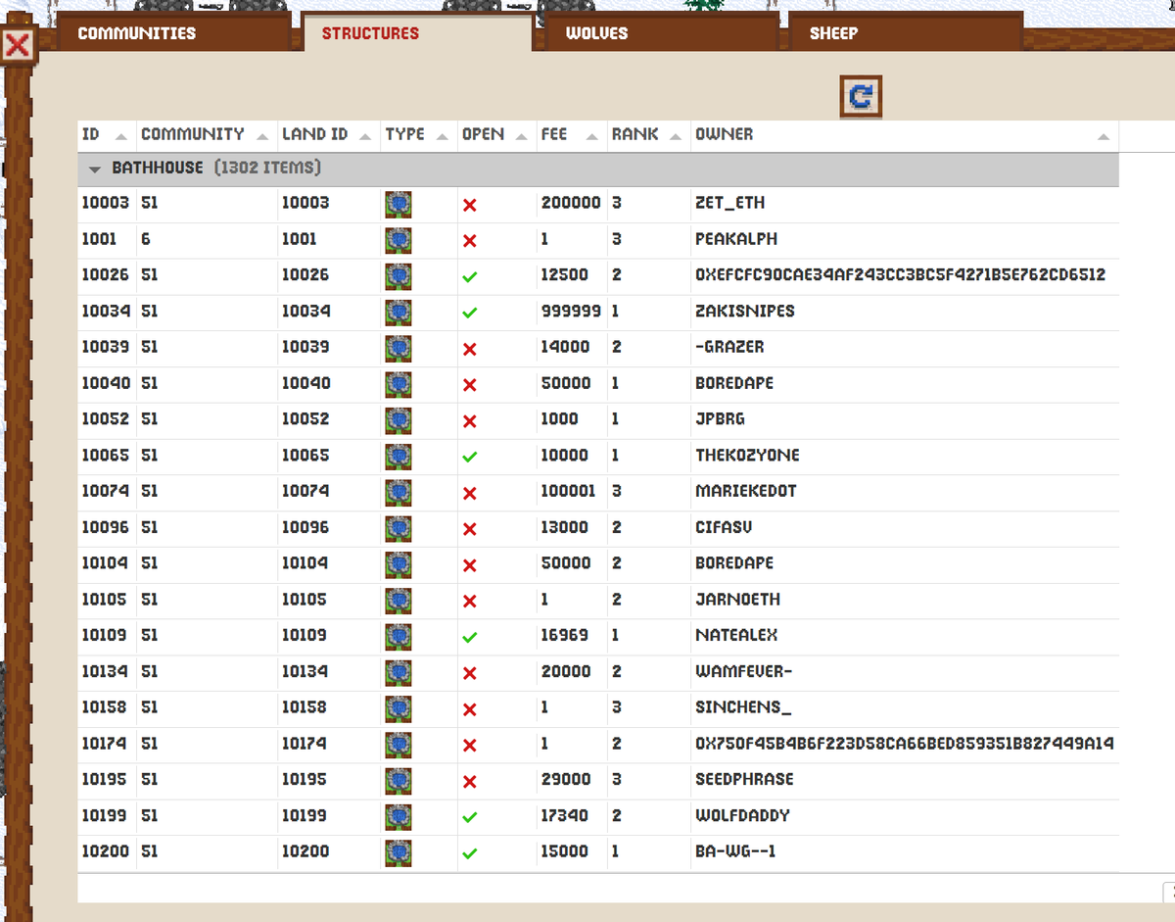Click the fee value 200000
1175x922 pixels.
pyautogui.click(x=571, y=204)
